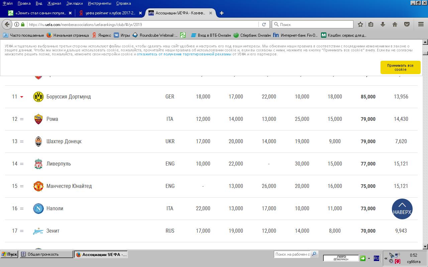
Task: Focus the Поиск на рабочем столе field
Action: (x=293, y=254)
